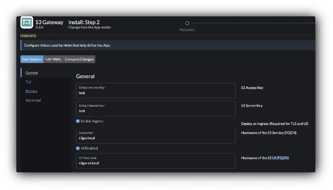Open the Edit YAML tab

pyautogui.click(x=53, y=59)
